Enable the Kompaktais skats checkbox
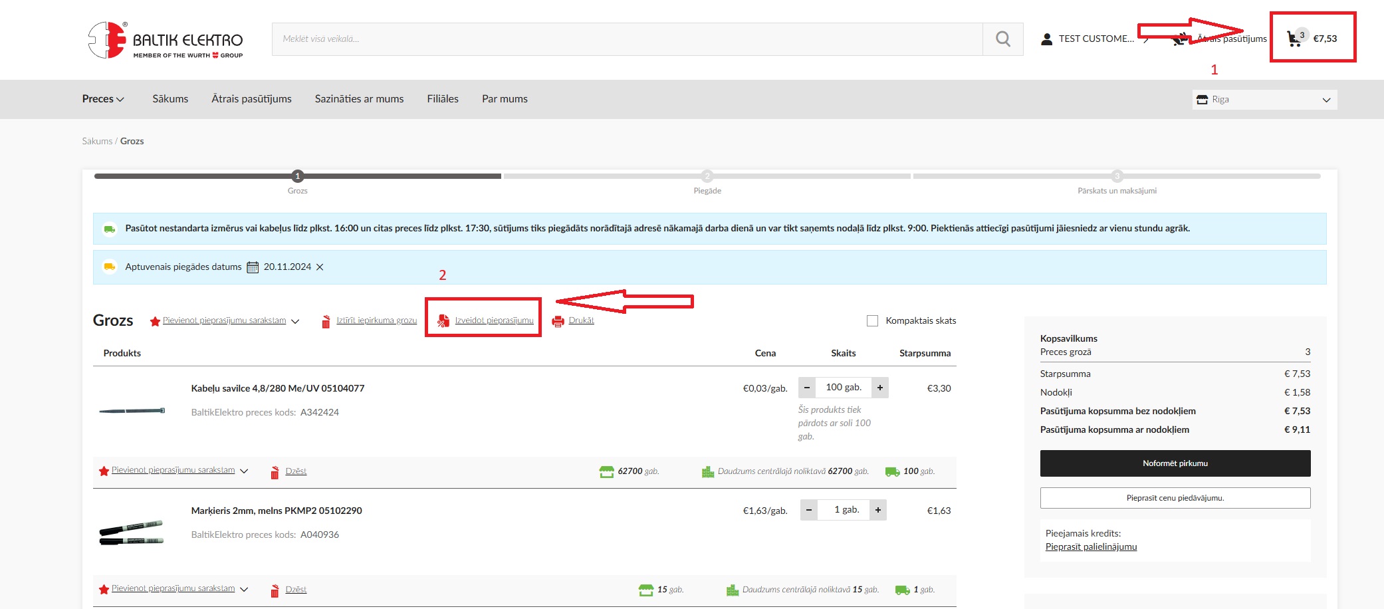 point(872,320)
